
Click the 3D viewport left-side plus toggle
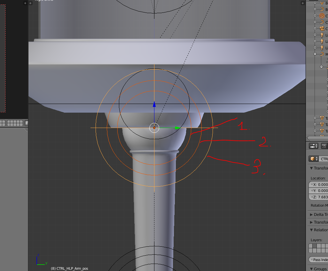point(30,3)
